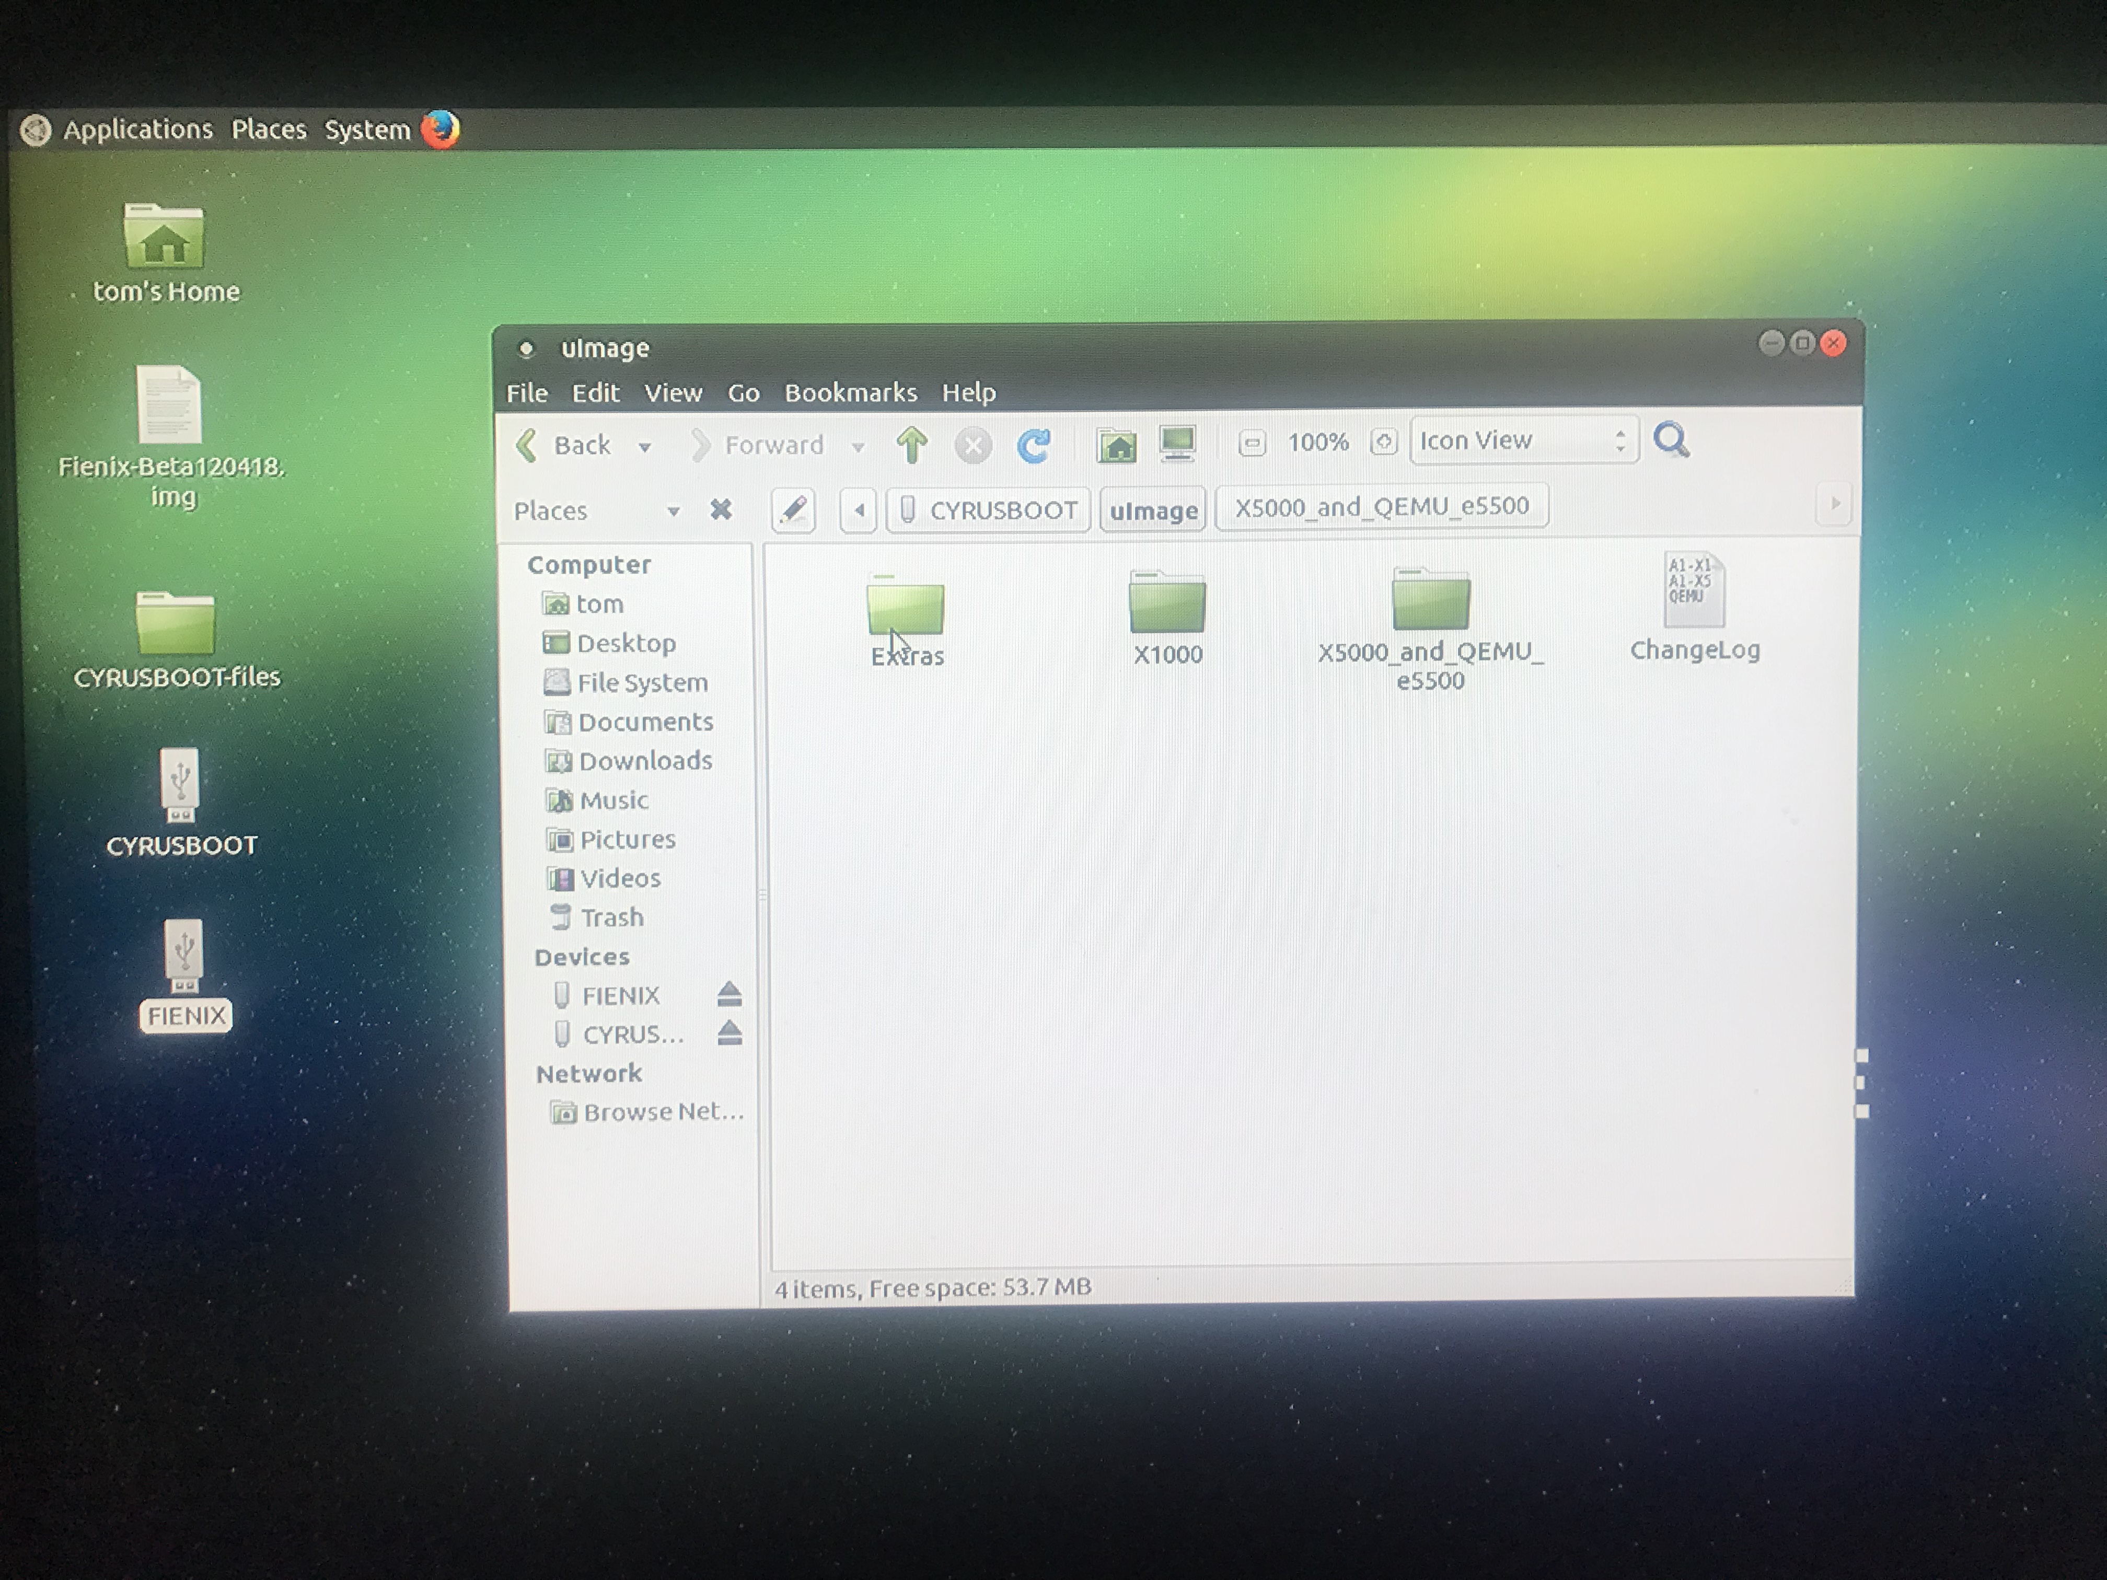Viewport: 2107px width, 1580px height.
Task: Reload the folder with the refresh icon
Action: click(1034, 445)
